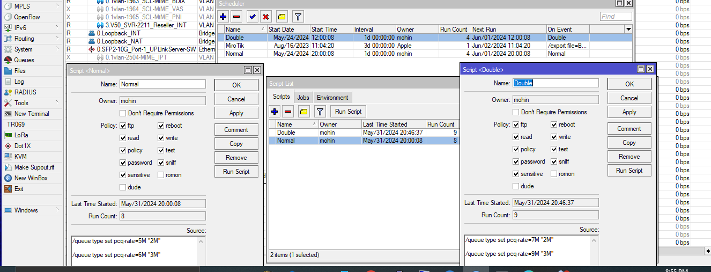Screen dimensions: 711x272
Task: Click OK in Script Normal window
Action: [x=236, y=85]
